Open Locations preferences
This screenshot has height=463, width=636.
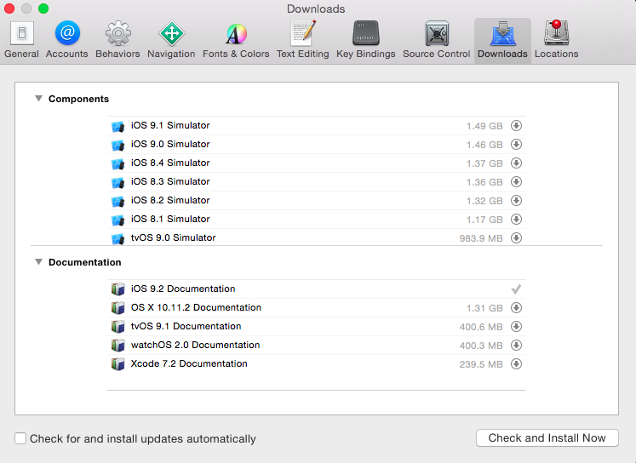point(557,40)
